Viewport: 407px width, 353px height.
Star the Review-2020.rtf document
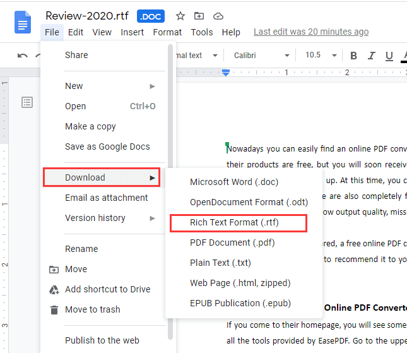180,16
